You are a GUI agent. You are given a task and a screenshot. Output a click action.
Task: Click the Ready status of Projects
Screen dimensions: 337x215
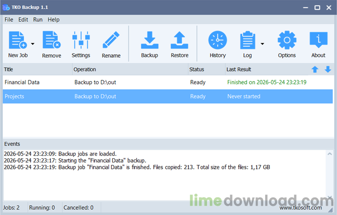[x=198, y=97]
